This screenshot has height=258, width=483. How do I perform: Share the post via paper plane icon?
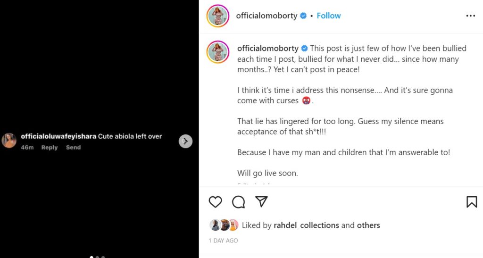pos(261,202)
